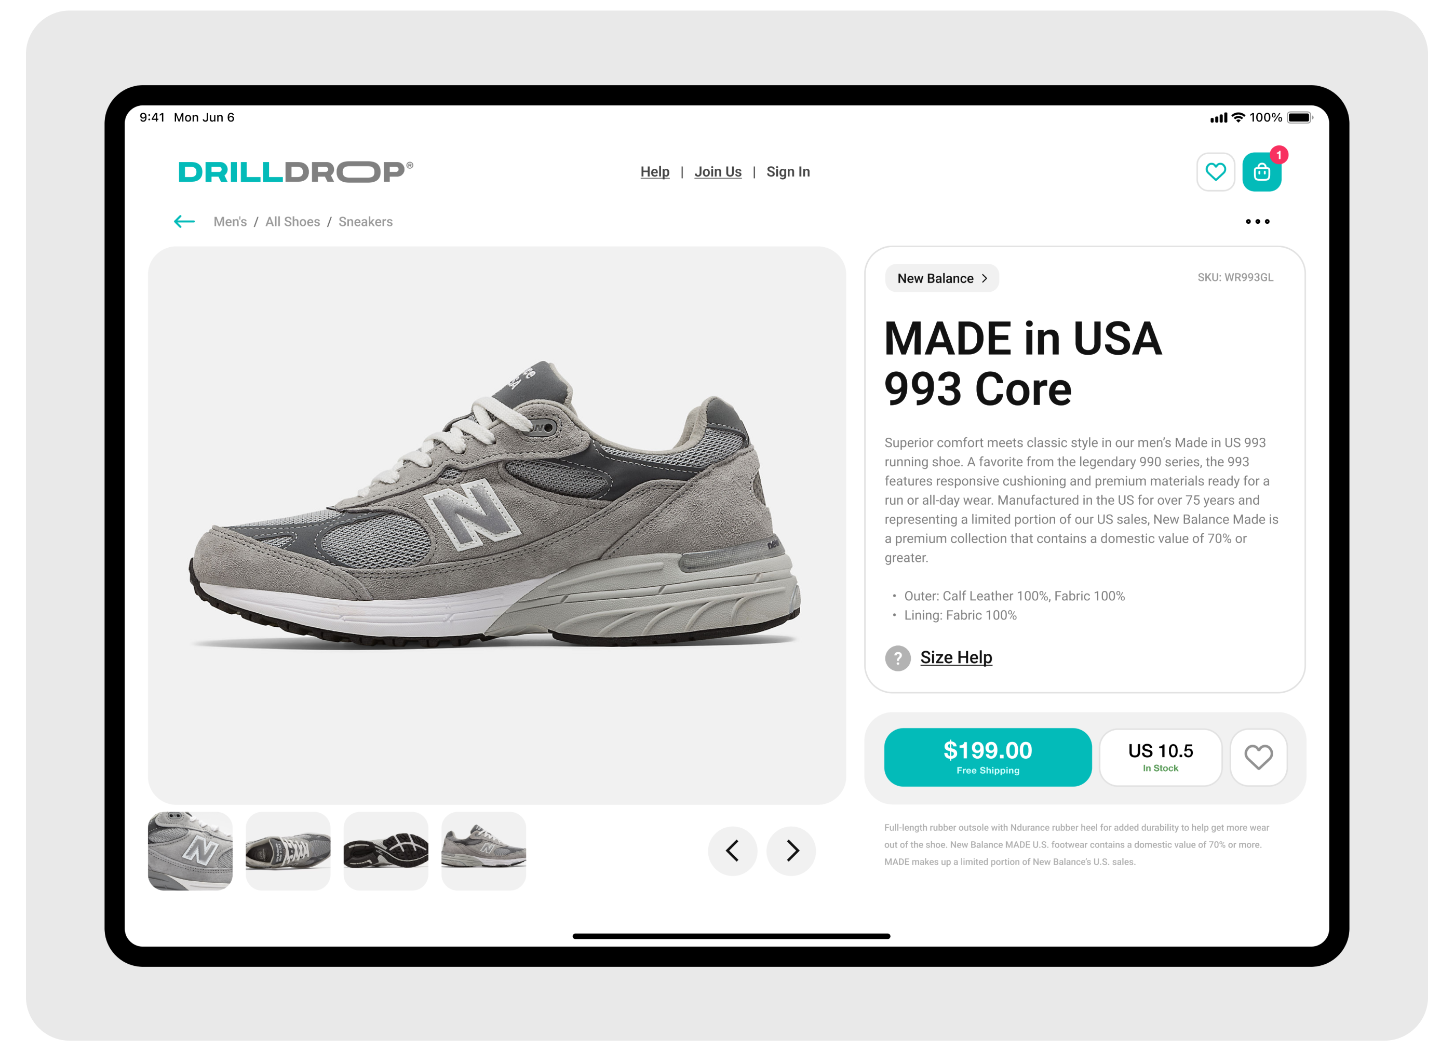
Task: Open the US 10.5 size selector
Action: tap(1161, 757)
